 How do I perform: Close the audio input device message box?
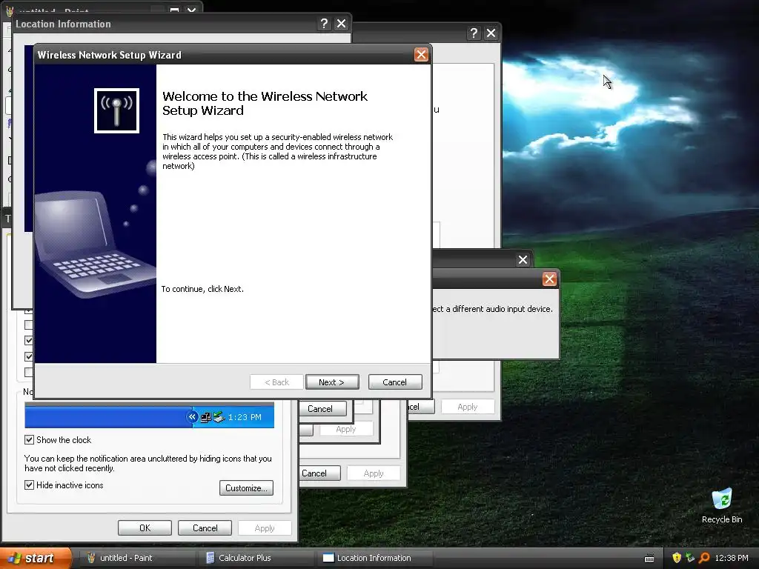point(549,279)
